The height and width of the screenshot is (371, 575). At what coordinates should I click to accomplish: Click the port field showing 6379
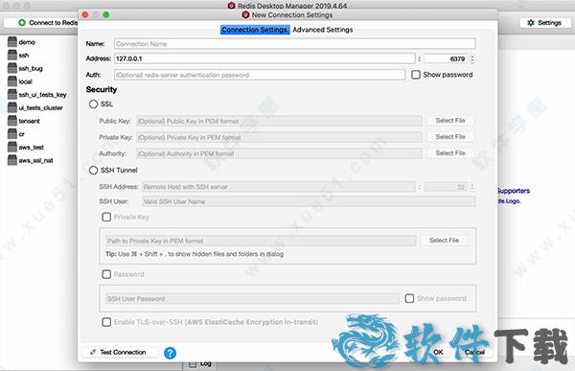446,58
